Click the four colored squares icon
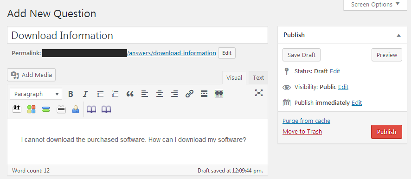This screenshot has width=411, height=179. tap(31, 109)
